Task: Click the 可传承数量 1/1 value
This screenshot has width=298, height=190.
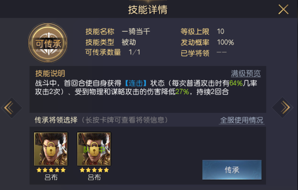Action: coord(134,52)
